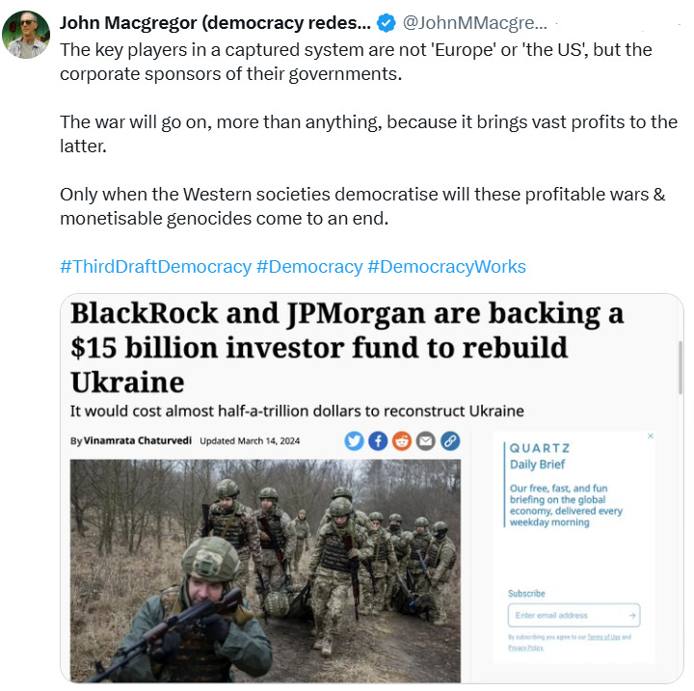
Task: Click author name Vinamrata Chaturvedi
Action: [138, 440]
